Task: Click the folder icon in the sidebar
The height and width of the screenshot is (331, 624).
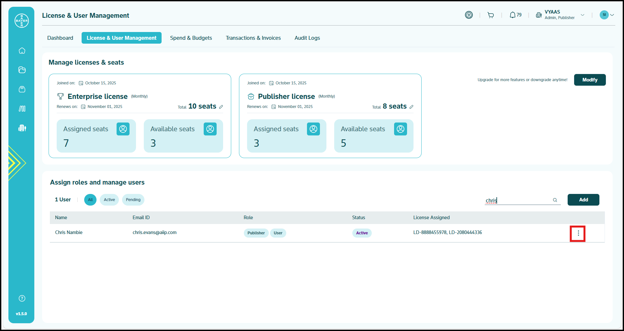Action: click(x=22, y=70)
